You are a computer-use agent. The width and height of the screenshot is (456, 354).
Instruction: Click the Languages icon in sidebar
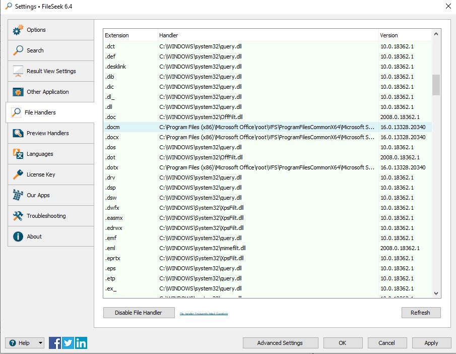(18, 154)
